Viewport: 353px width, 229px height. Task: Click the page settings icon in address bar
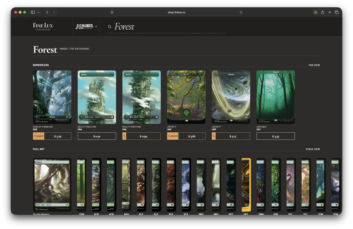112,13
